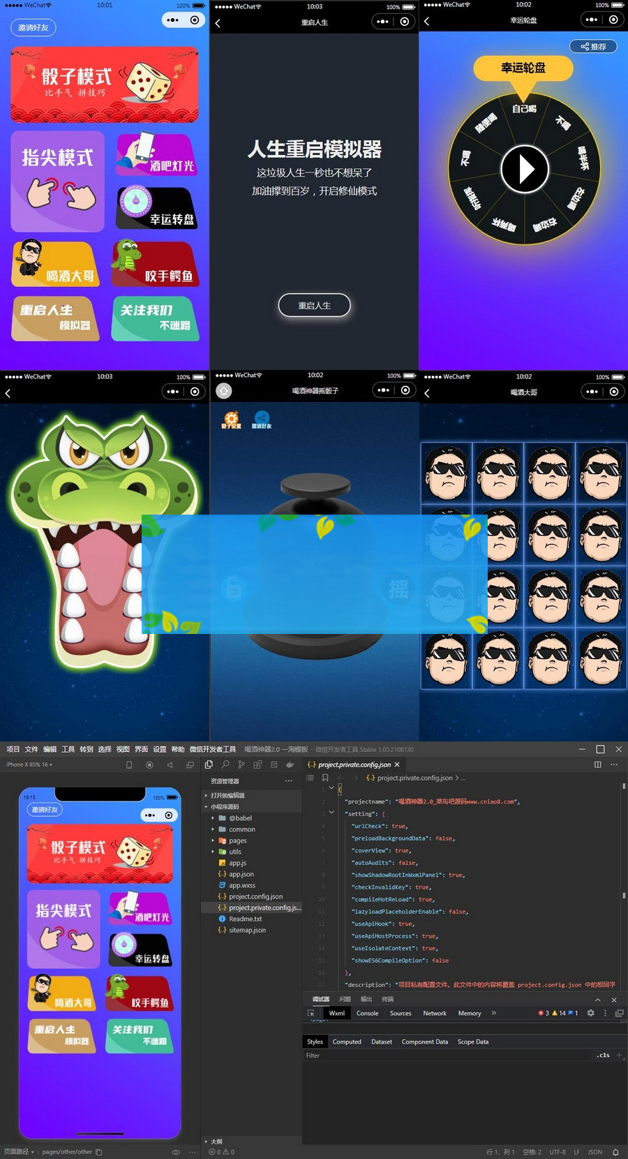Toggle the .cls class editor in Styles
The width and height of the screenshot is (628, 1159).
click(x=604, y=1056)
